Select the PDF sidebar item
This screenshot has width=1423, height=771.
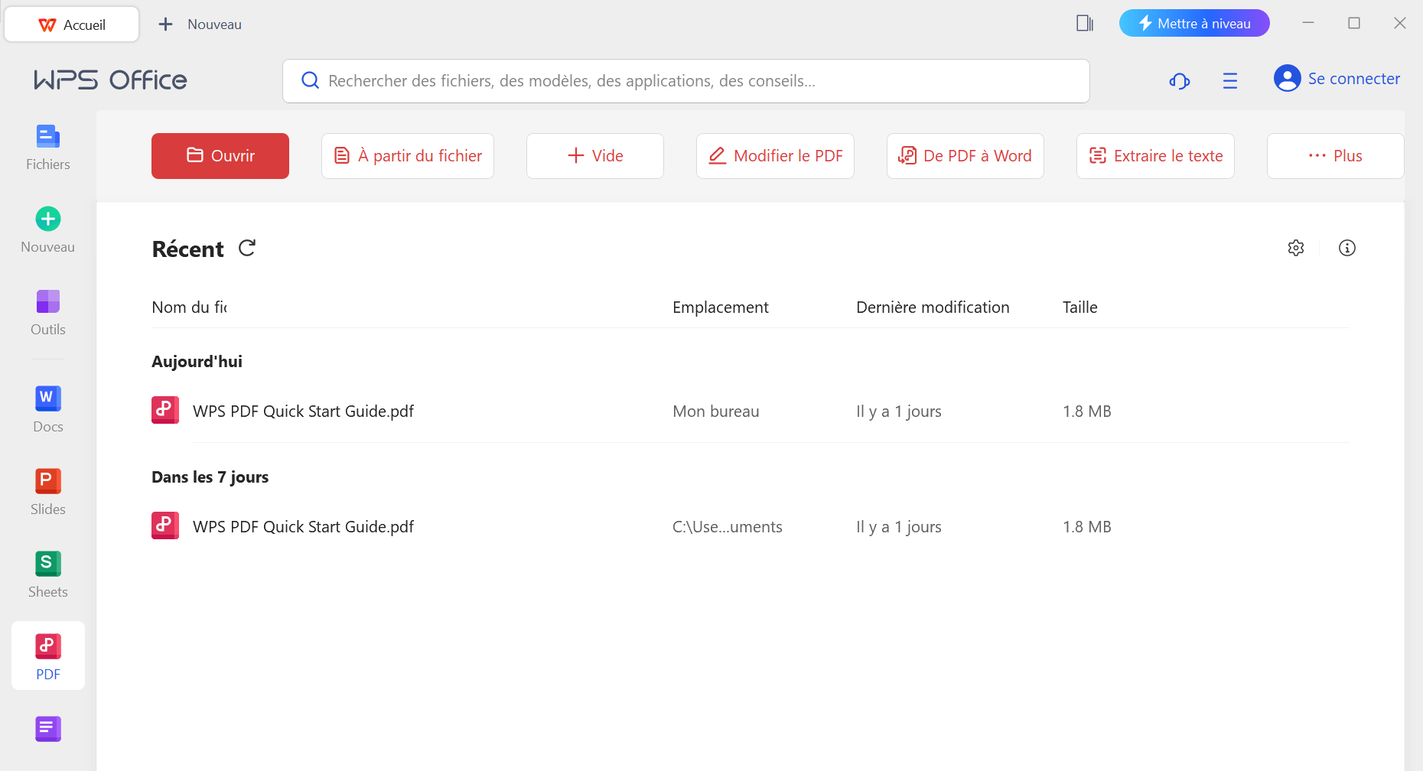(x=48, y=656)
